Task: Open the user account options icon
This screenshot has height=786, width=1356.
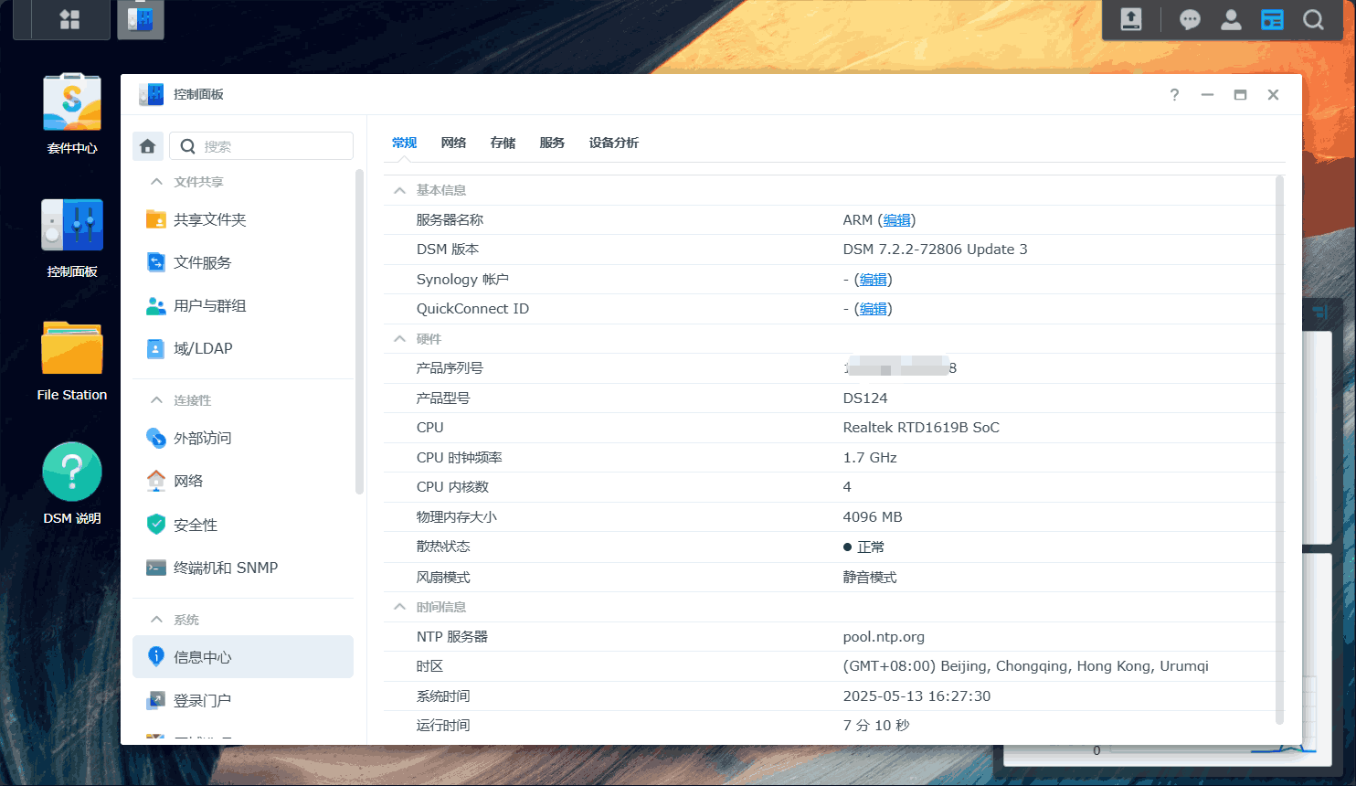Action: tap(1231, 20)
